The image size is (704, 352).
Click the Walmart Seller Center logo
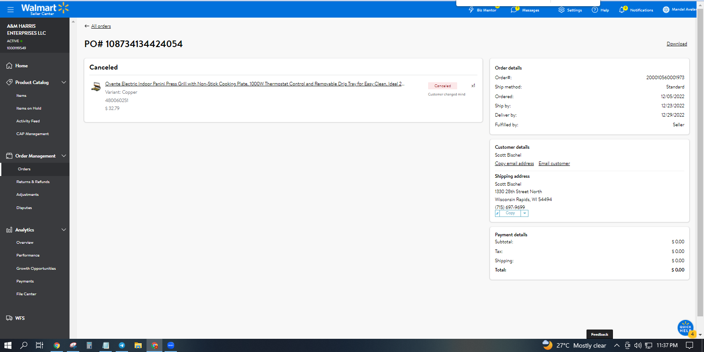[x=45, y=9]
